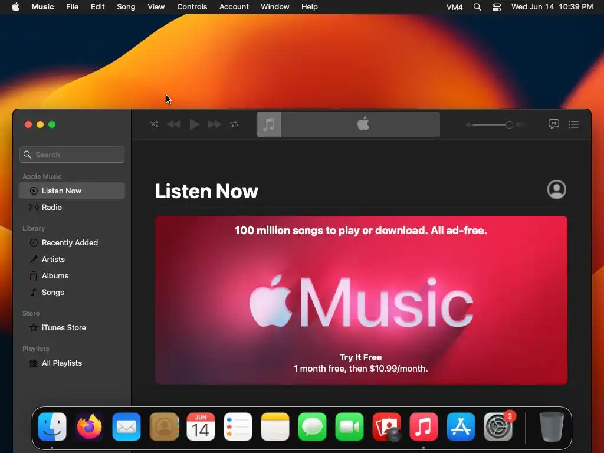Close the Music window with red button
Viewport: 604px width, 453px height.
click(28, 124)
